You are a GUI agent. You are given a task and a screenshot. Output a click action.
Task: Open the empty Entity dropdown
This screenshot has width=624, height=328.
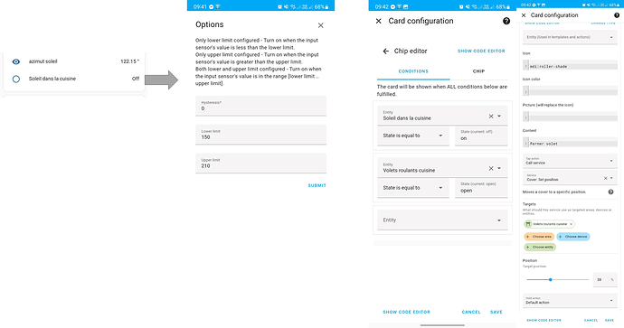[x=442, y=220]
